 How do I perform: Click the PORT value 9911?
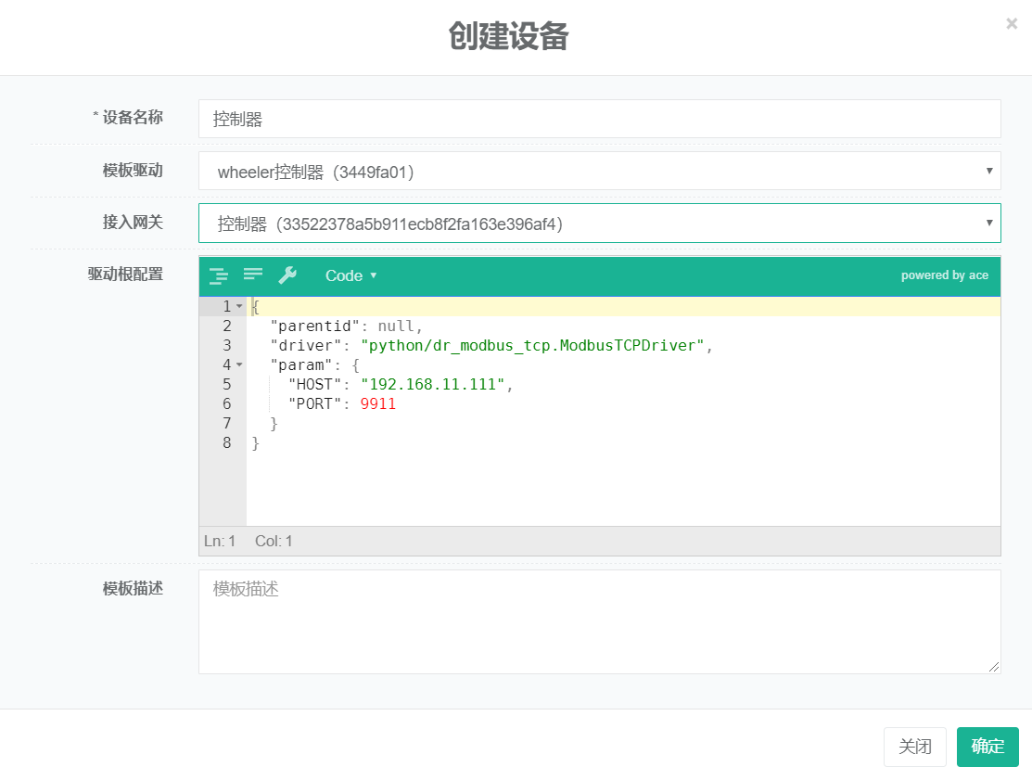pos(377,404)
